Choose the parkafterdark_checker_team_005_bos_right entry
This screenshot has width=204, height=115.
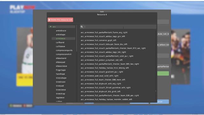(x=110, y=64)
